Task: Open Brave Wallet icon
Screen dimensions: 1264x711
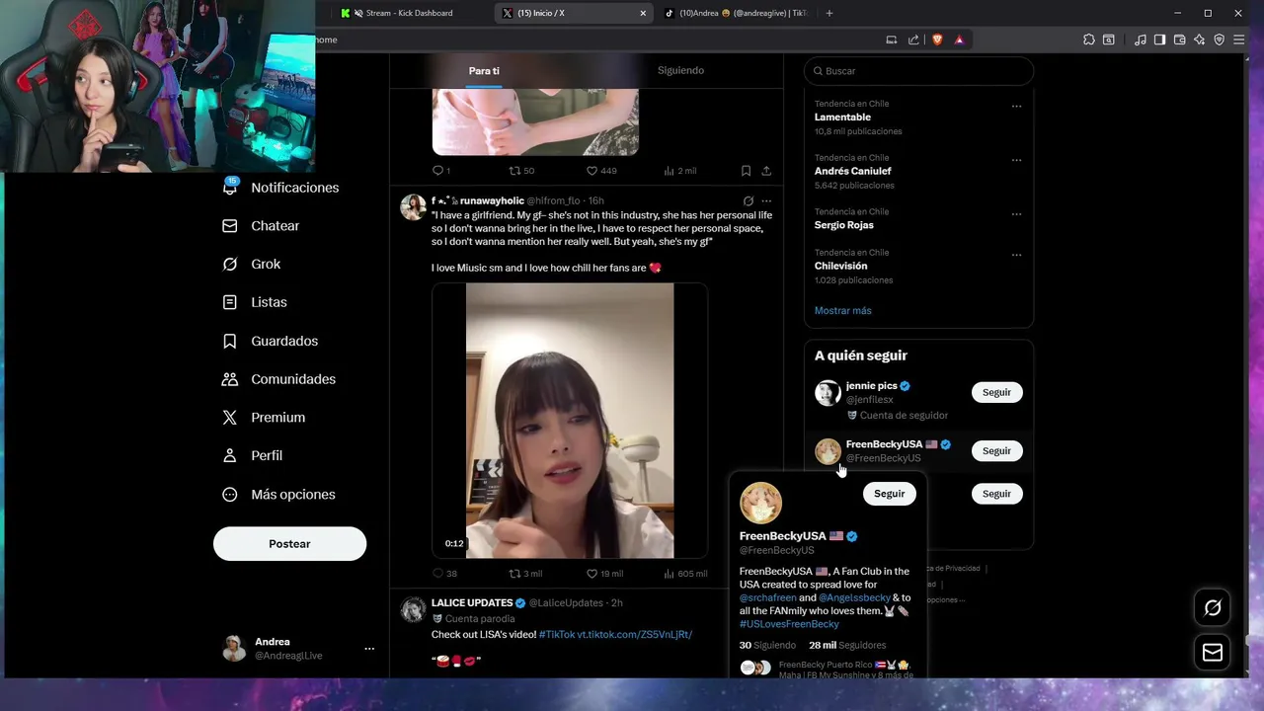Action: point(1179,39)
